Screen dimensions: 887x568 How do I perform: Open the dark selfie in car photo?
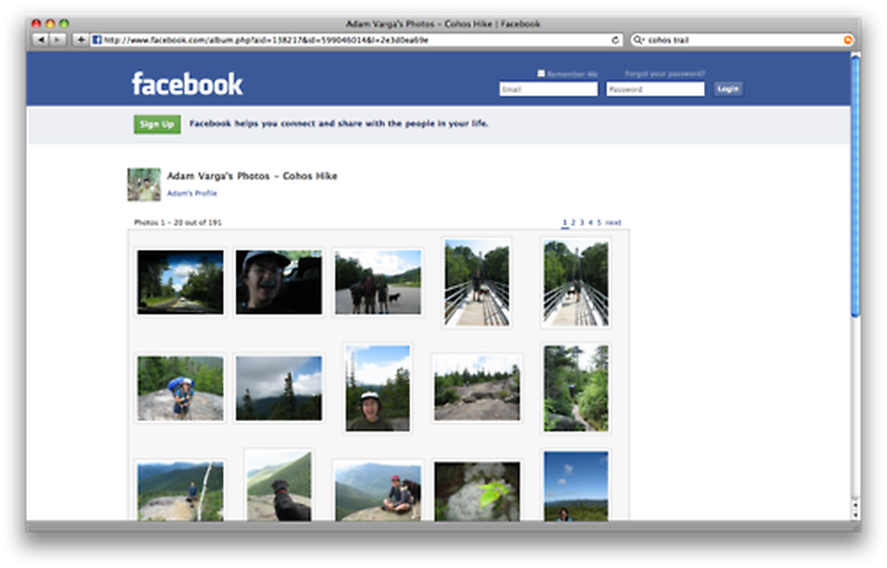pos(279,282)
